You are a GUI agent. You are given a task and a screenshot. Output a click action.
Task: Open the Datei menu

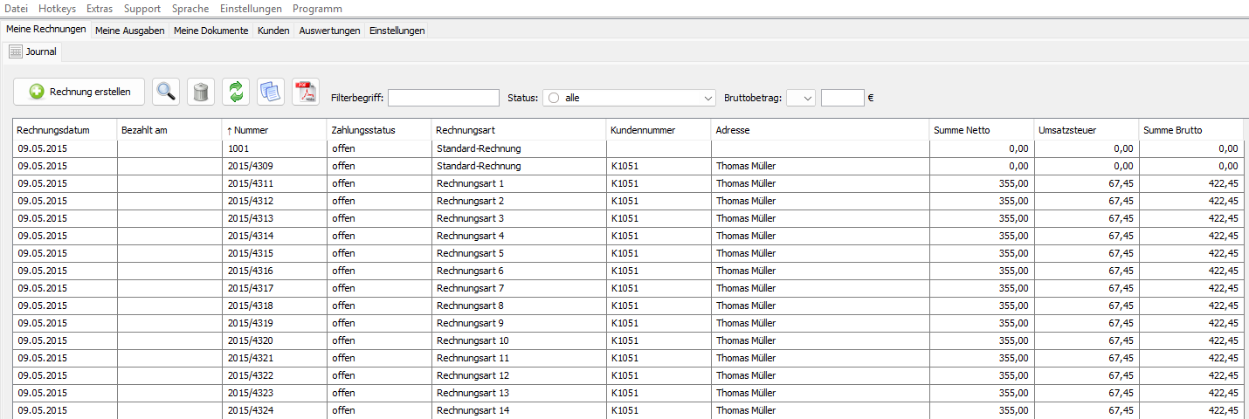pyautogui.click(x=17, y=9)
